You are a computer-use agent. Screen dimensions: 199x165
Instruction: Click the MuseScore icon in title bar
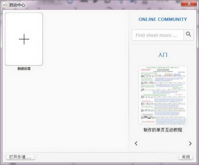click(5, 5)
